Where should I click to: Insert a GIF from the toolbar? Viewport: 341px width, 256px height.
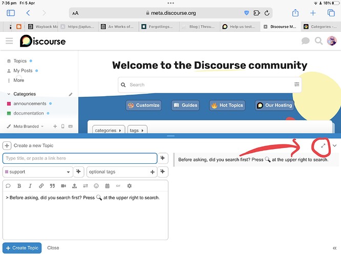click(118, 186)
